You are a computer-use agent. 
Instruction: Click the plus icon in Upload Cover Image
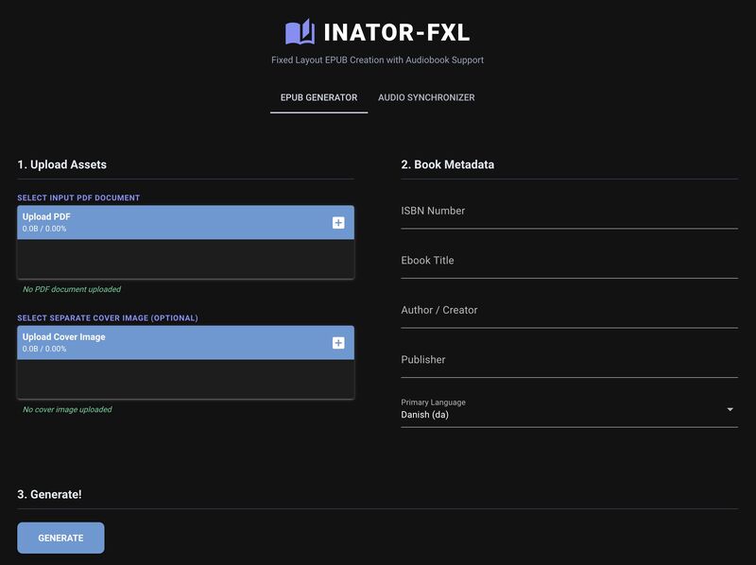click(x=338, y=343)
